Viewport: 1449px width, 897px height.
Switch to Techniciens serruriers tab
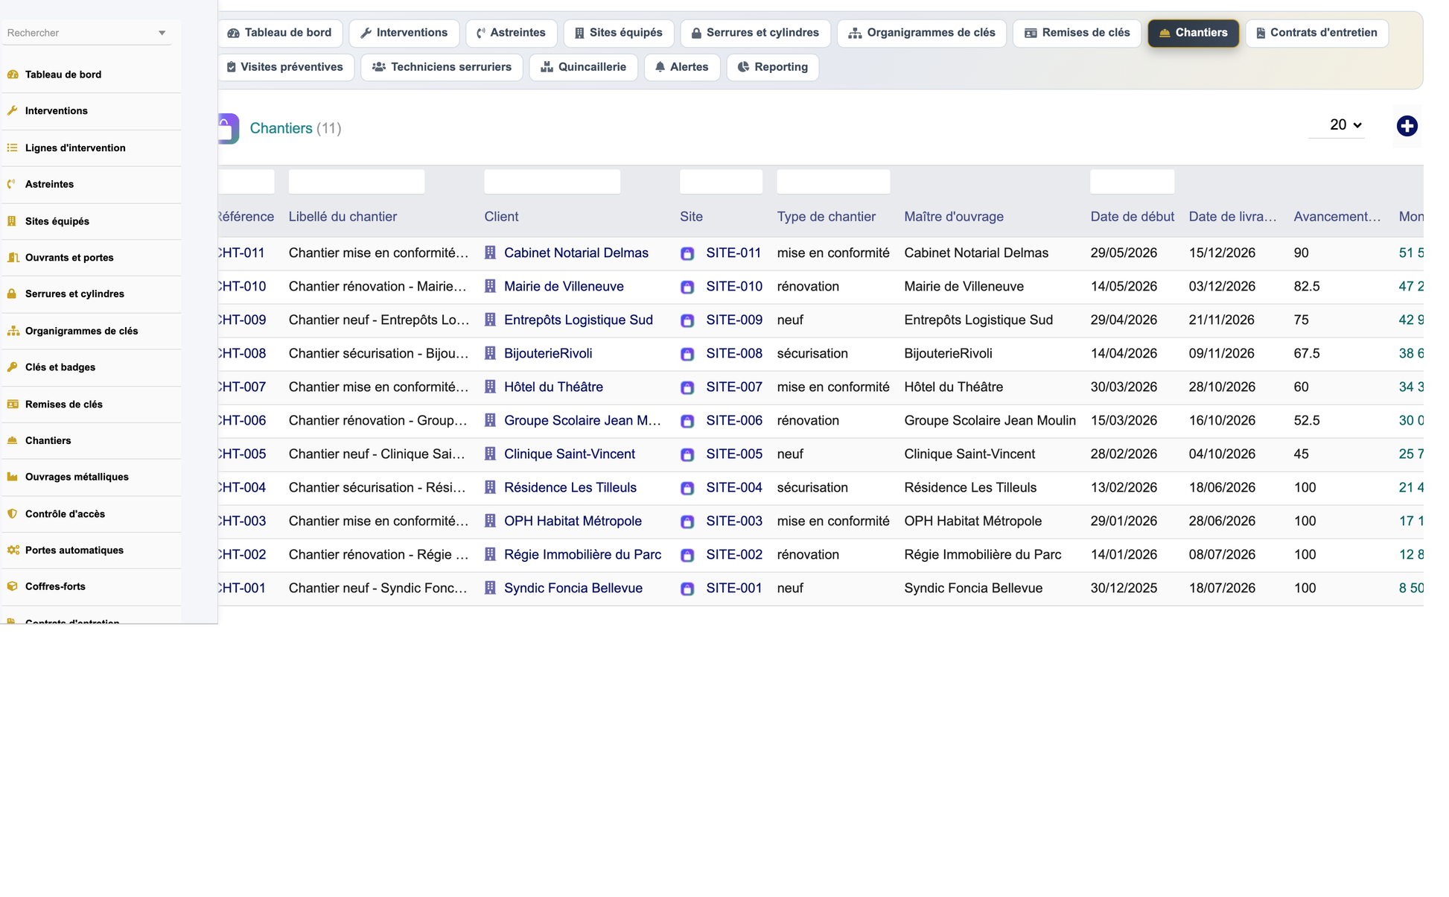442,67
